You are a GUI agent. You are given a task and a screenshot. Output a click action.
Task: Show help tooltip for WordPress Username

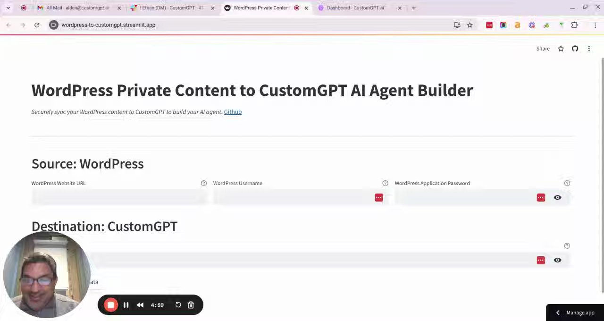(386, 183)
